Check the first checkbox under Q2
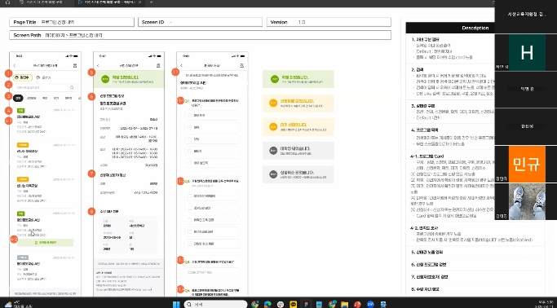The height and width of the screenshot is (308, 557). tap(189, 196)
